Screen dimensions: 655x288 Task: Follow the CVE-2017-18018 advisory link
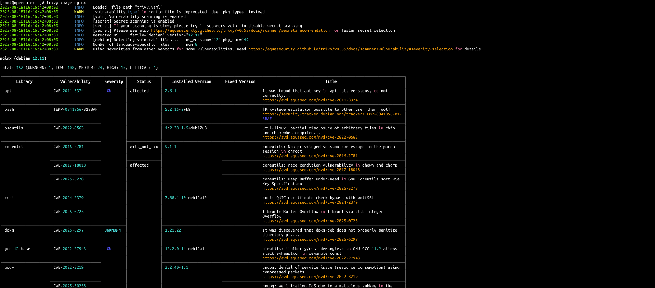coord(311,170)
